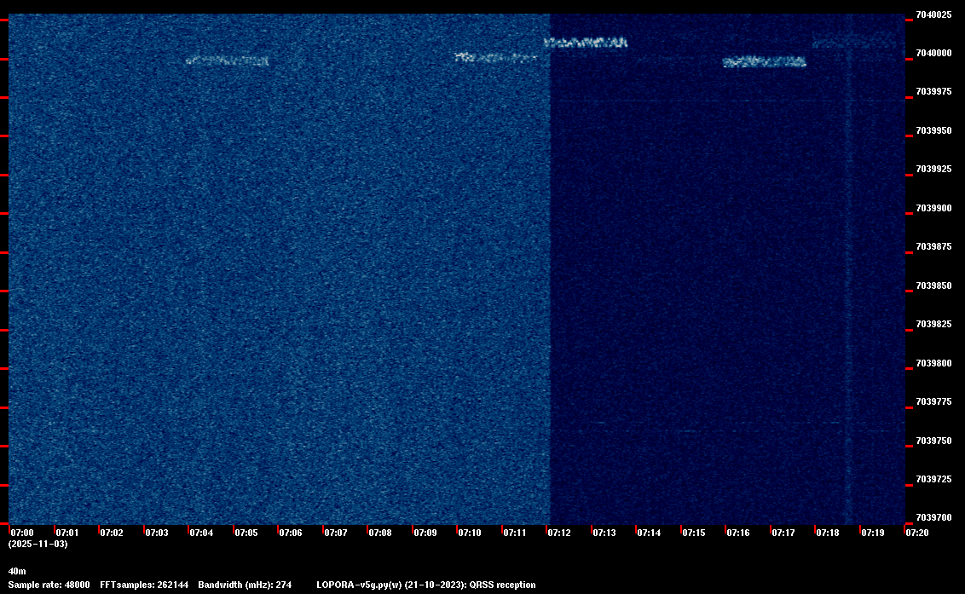This screenshot has width=965, height=594.
Task: Click the signal trace between 07:16 and 07:17
Action: [765, 61]
